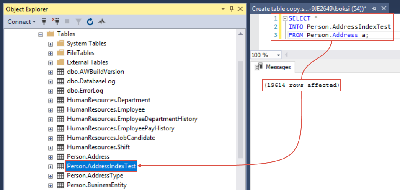
Task: Expand Person.BusinessEntity table node
Action: tap(51, 185)
